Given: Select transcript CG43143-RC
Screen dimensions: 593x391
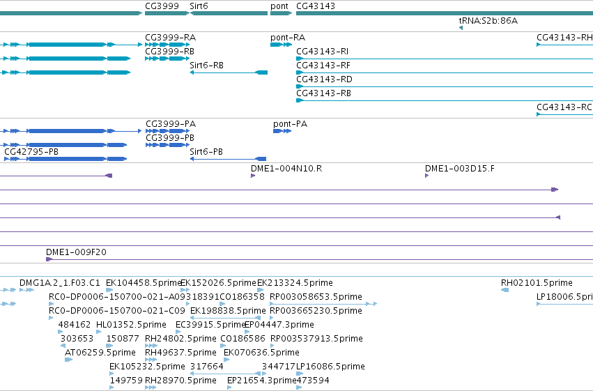Looking at the screenshot, I should coord(564,107).
